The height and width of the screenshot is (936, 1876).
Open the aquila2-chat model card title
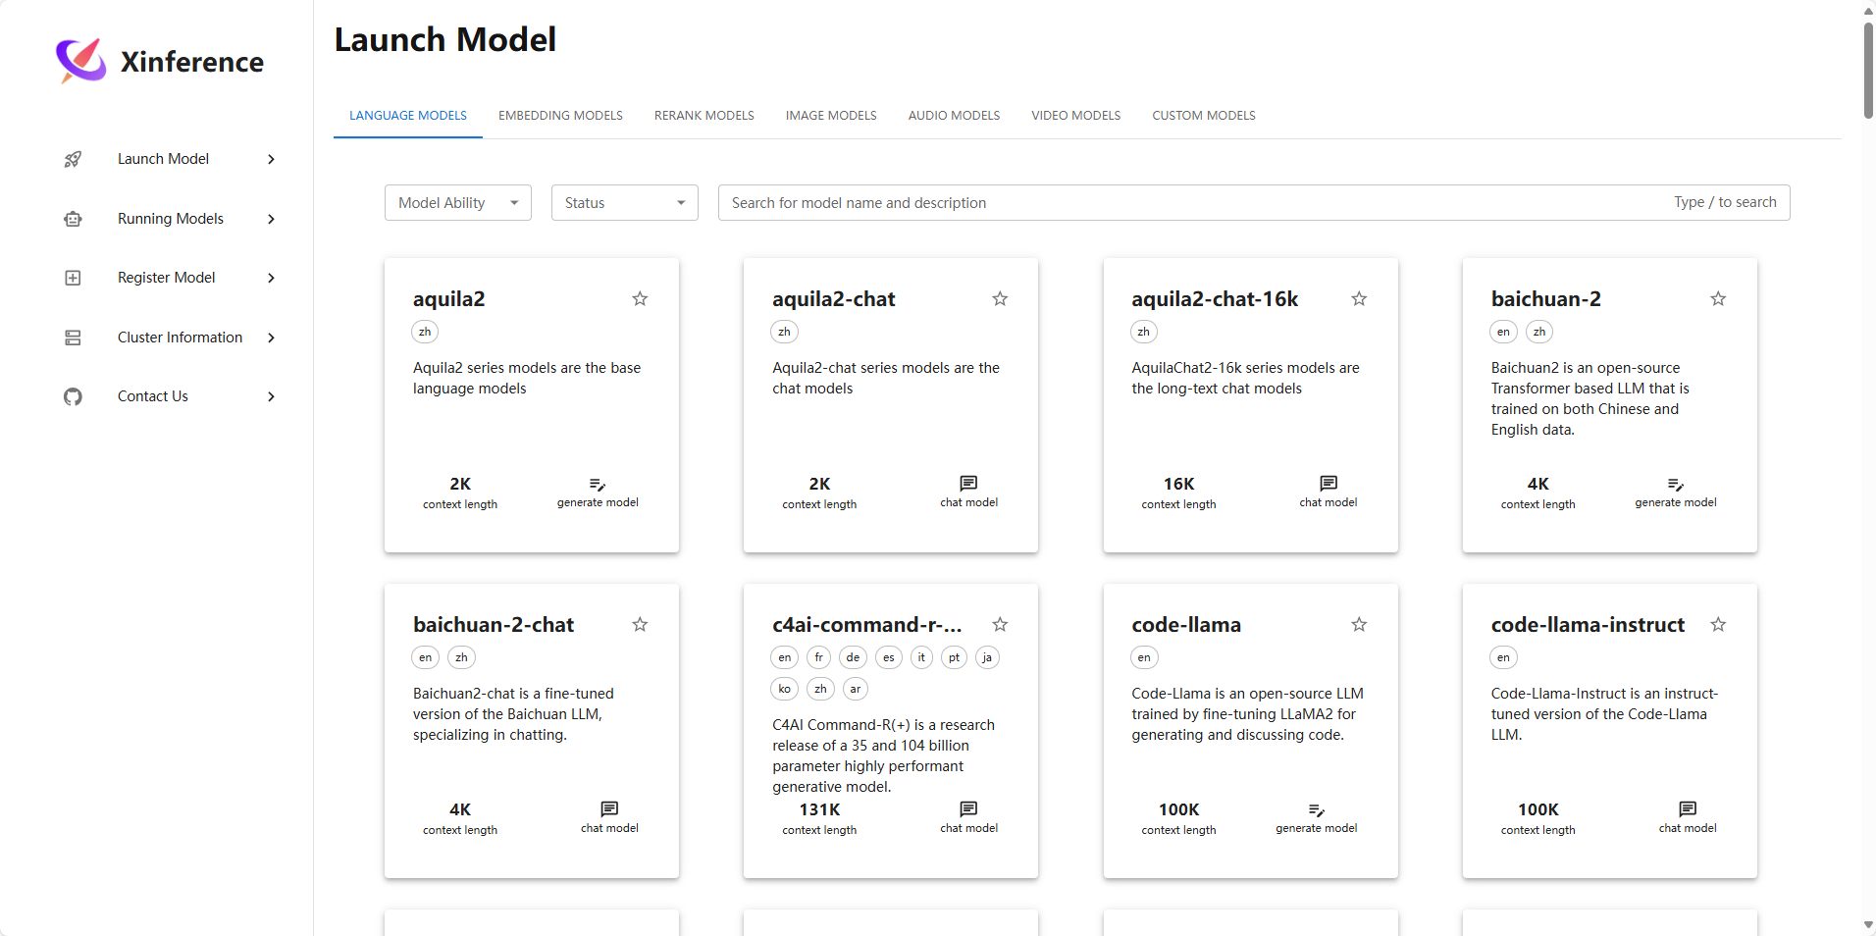[x=834, y=299]
